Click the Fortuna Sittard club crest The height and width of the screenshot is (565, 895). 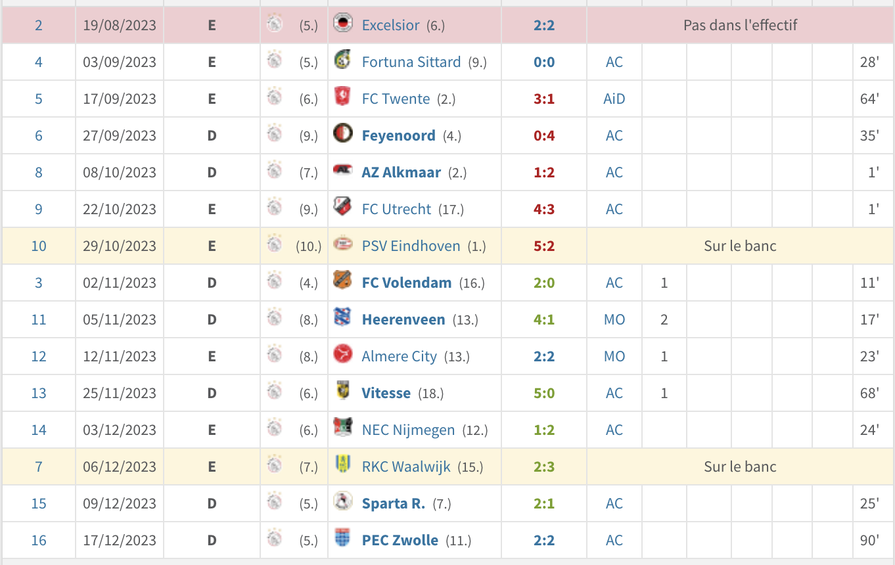[342, 61]
